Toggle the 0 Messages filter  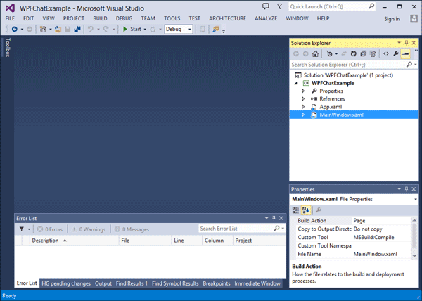pos(132,229)
